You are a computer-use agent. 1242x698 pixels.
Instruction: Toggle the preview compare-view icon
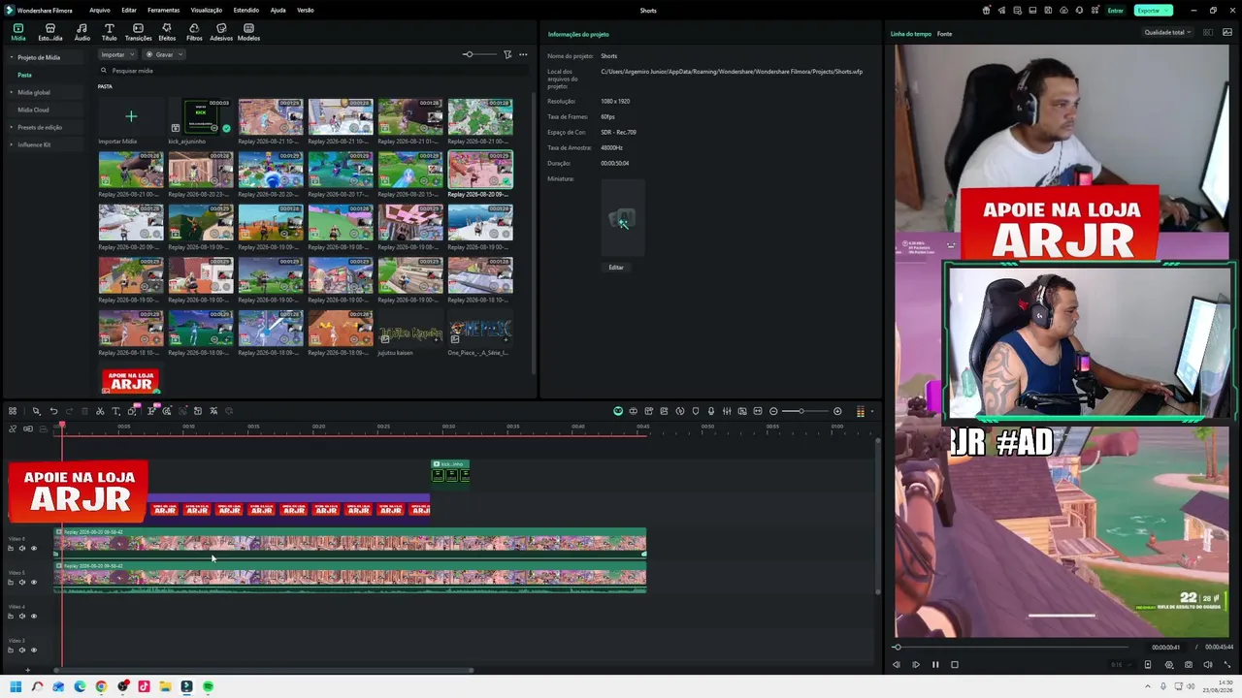pyautogui.click(x=1208, y=33)
